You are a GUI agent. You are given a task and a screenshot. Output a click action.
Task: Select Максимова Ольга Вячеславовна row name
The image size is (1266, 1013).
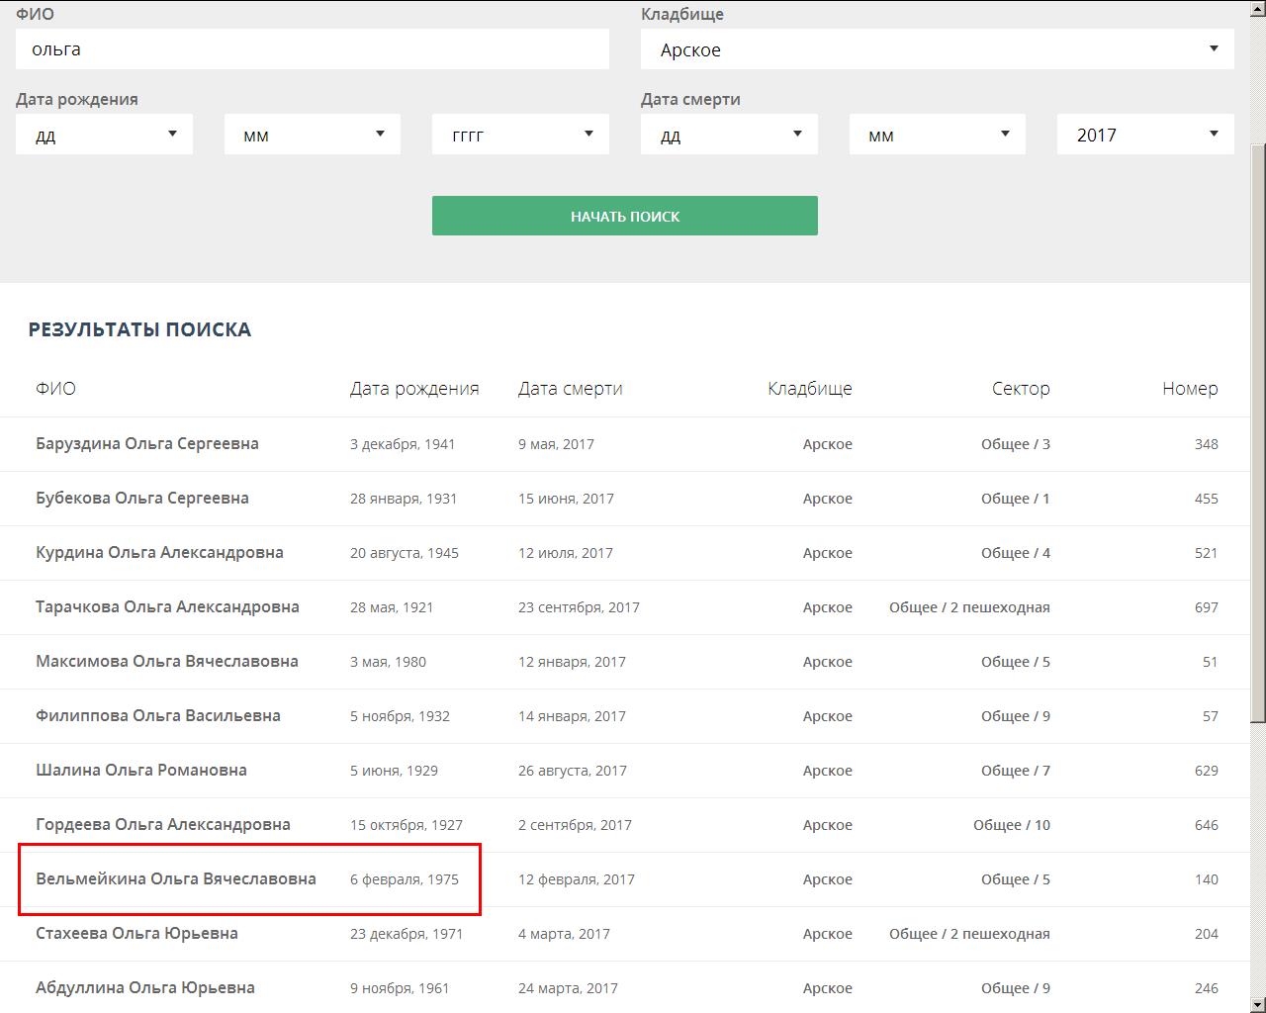pos(167,662)
